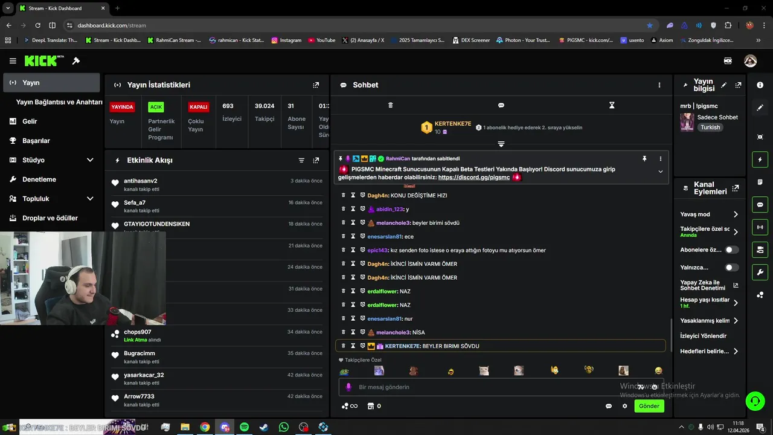The height and width of the screenshot is (435, 773).
Task: Click the shop icon showing 0 below the chat input
Action: [374, 406]
